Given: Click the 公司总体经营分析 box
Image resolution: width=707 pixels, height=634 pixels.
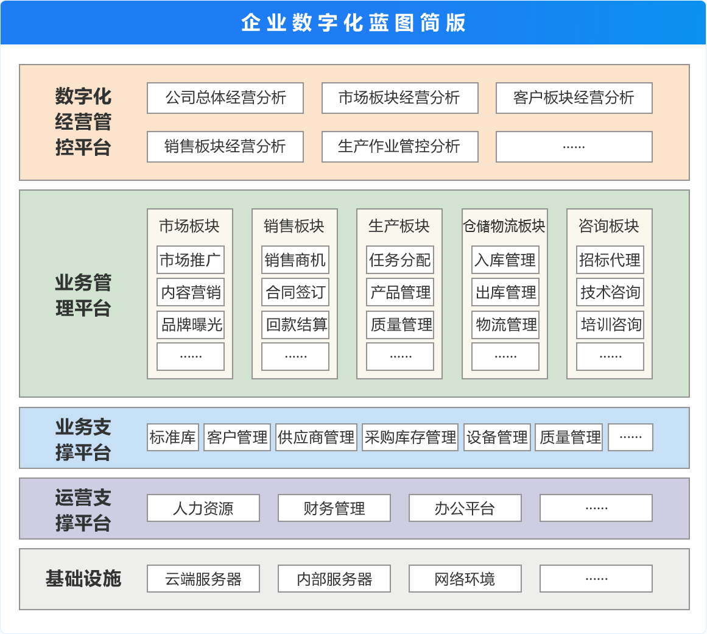Looking at the screenshot, I should tap(225, 98).
